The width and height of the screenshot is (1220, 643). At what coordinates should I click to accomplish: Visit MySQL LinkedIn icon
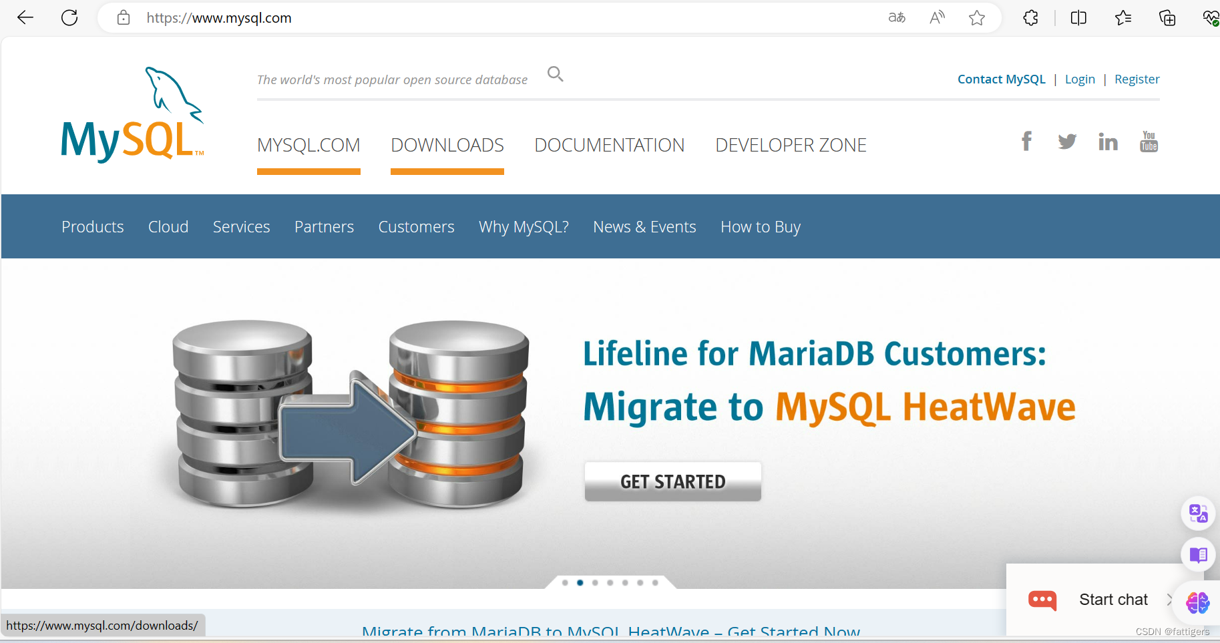click(1108, 141)
